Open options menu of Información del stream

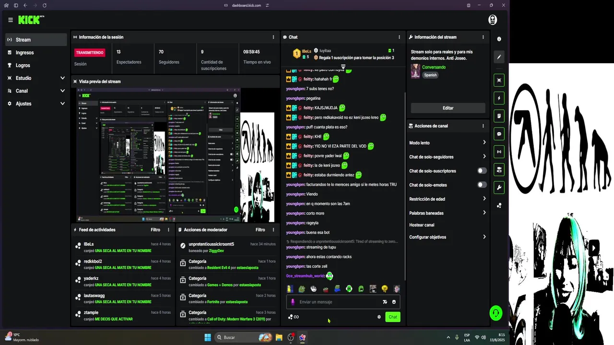pyautogui.click(x=483, y=37)
